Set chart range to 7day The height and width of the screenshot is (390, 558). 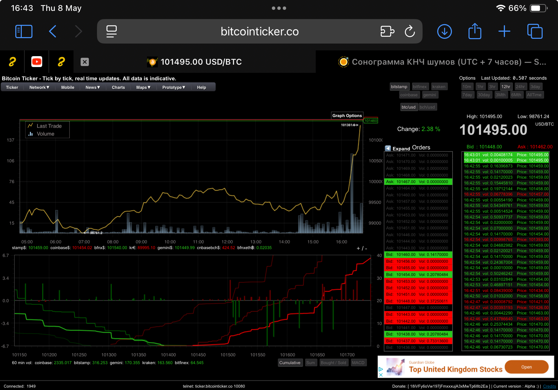coord(467,95)
